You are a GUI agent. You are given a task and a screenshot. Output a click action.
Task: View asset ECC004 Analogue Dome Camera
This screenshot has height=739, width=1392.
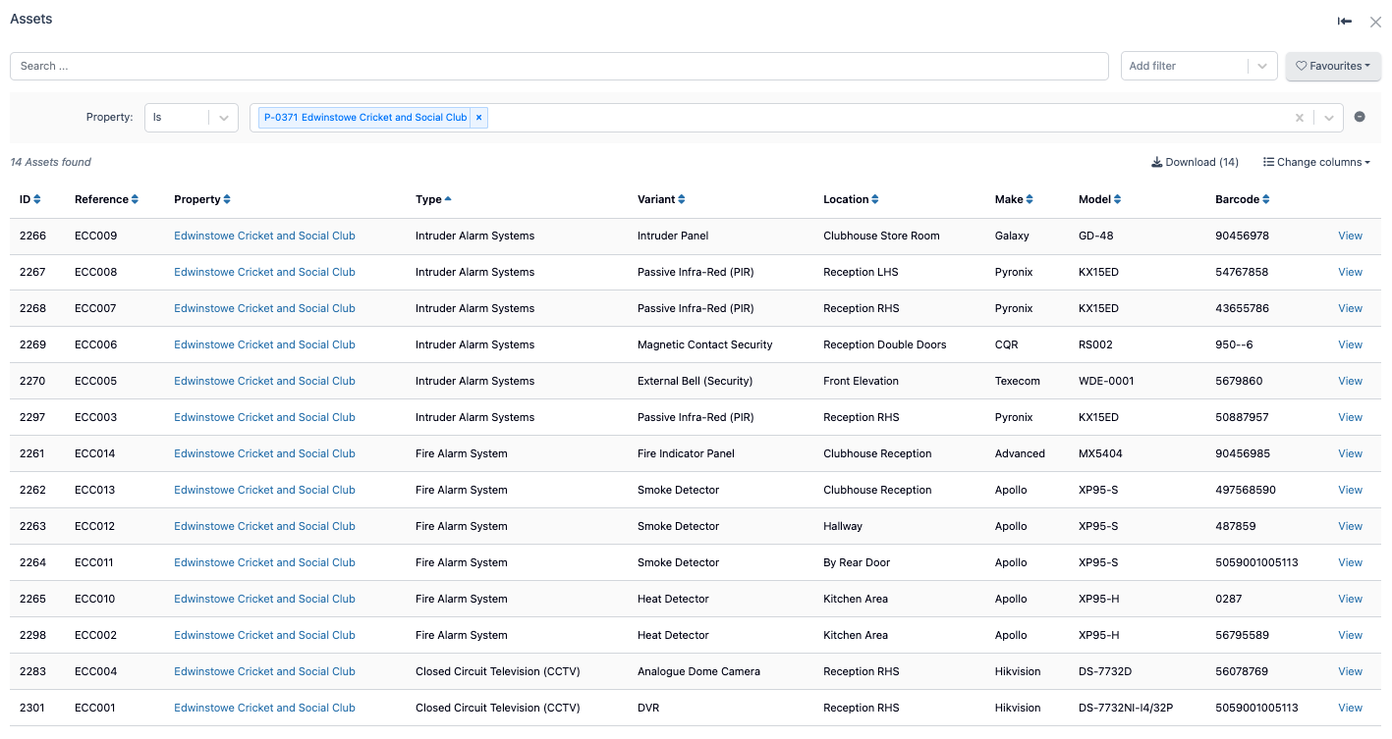[1350, 671]
